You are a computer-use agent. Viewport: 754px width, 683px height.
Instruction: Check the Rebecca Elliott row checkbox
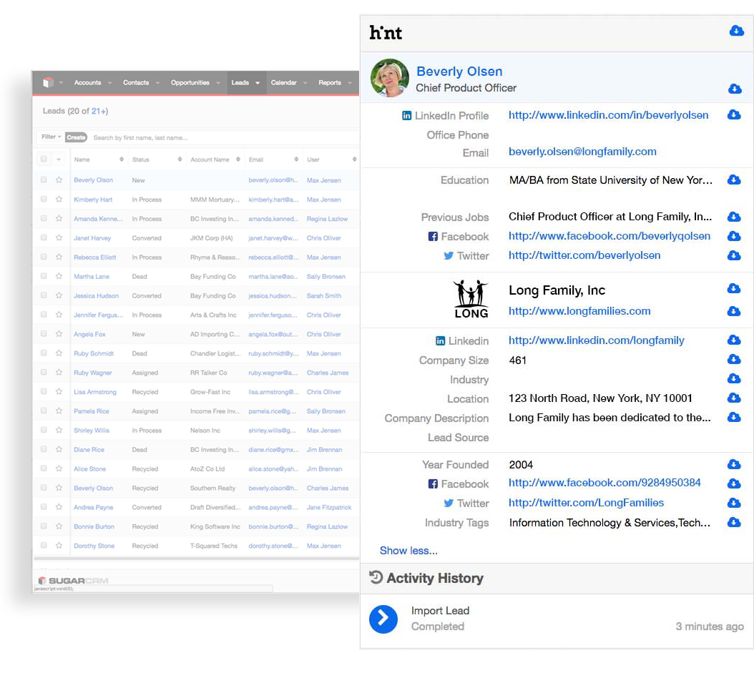[x=44, y=257]
